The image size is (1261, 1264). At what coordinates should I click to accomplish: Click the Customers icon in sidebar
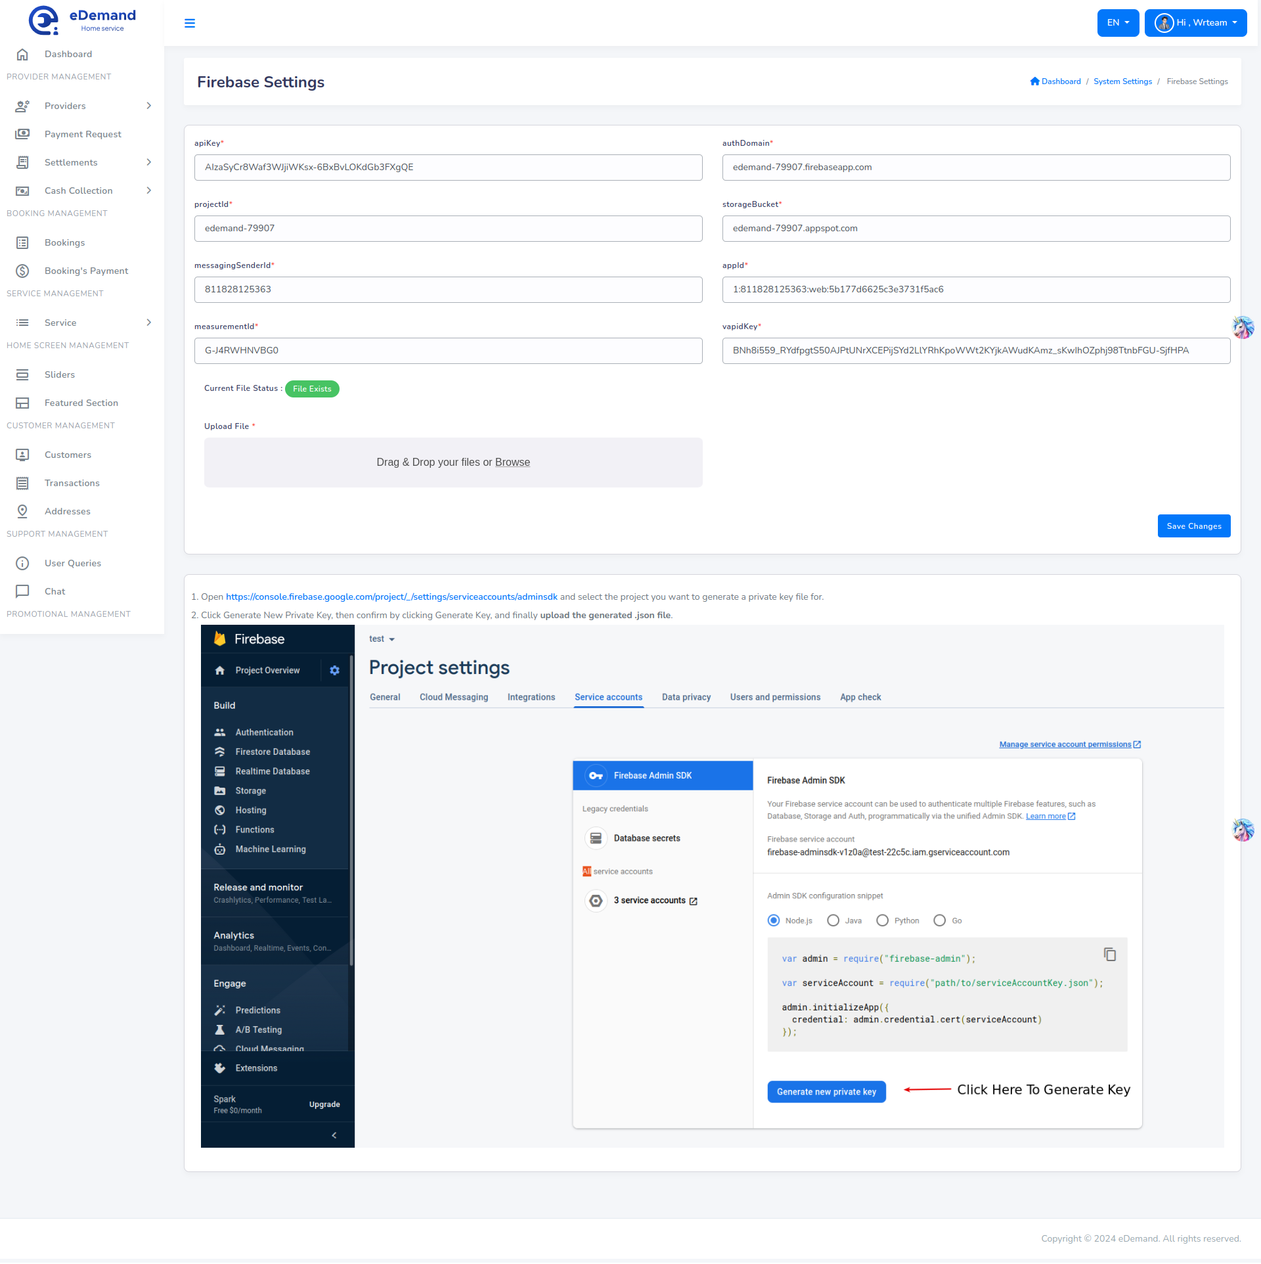22,455
